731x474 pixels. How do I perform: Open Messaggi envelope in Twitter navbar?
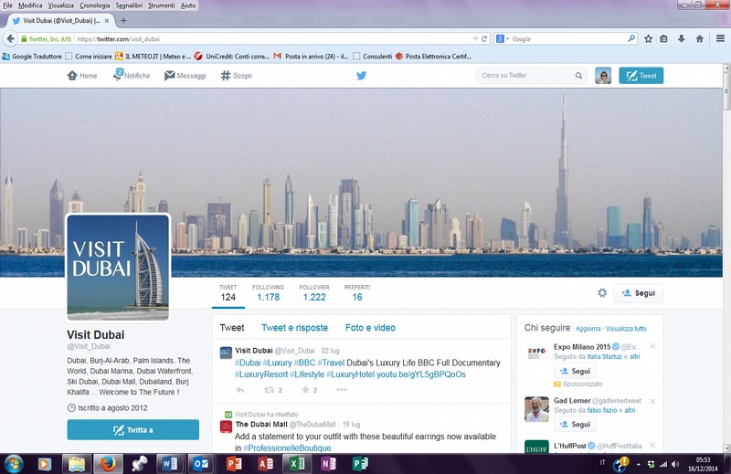point(185,76)
